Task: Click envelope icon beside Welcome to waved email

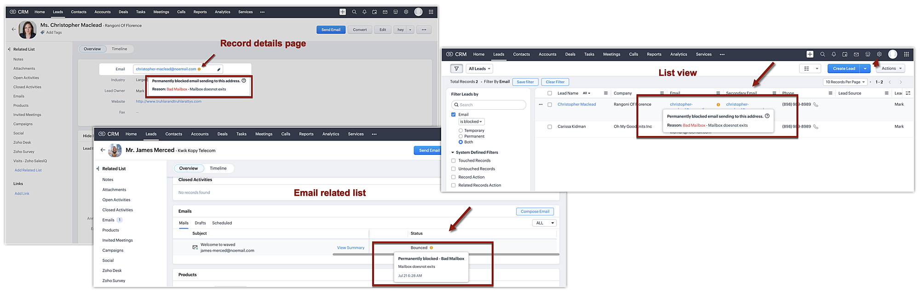Action: point(195,248)
